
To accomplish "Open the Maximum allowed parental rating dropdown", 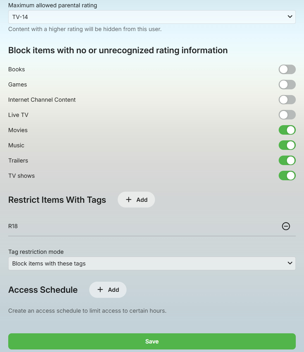I will pyautogui.click(x=152, y=17).
